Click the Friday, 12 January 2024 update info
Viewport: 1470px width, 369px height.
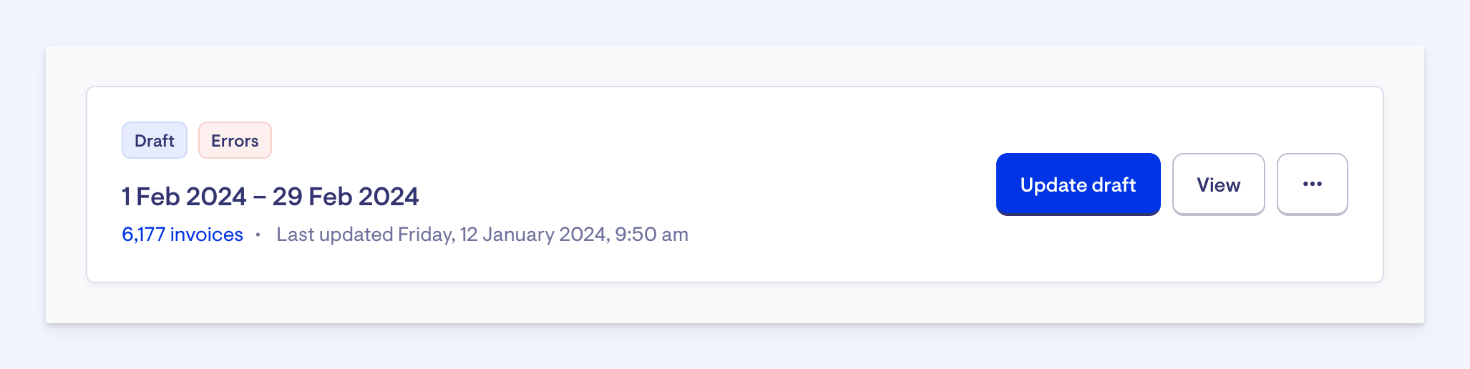(482, 235)
